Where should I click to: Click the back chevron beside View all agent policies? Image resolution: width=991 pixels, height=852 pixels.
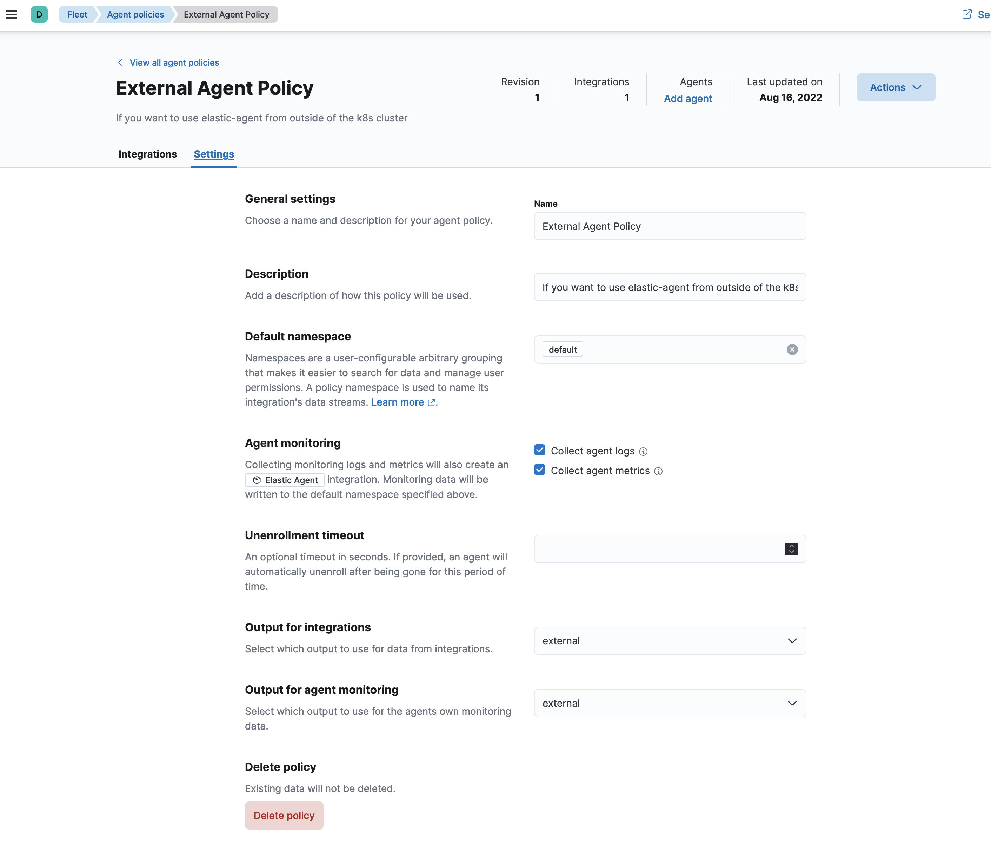tap(120, 63)
